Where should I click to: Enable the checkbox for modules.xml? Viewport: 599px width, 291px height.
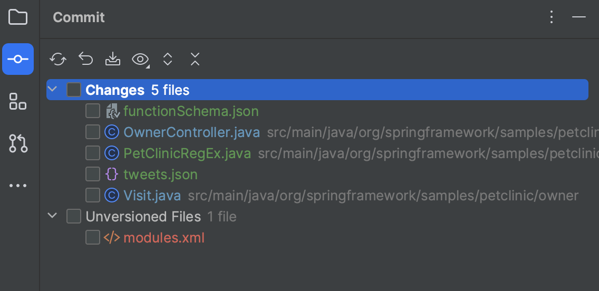[93, 238]
